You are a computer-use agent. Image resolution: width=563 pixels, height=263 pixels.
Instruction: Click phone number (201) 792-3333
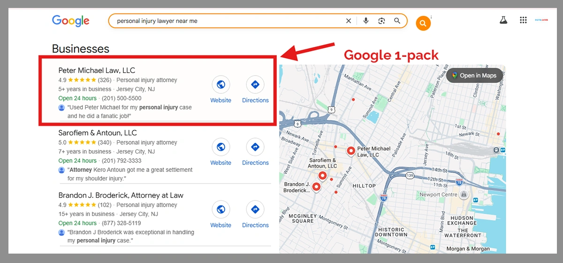pyautogui.click(x=122, y=161)
